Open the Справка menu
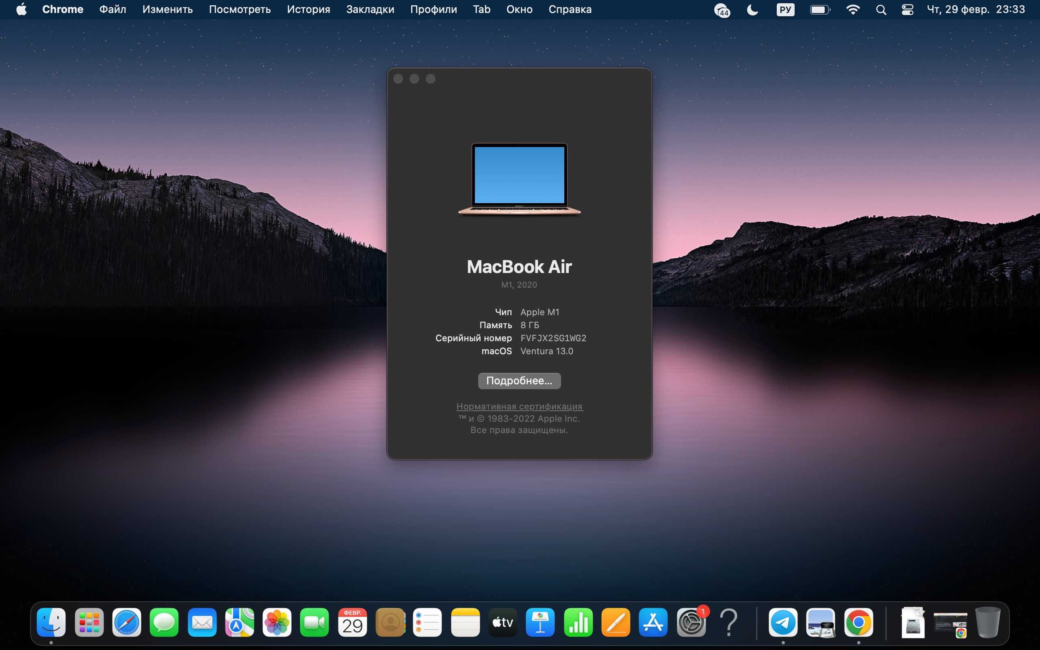1040x650 pixels. (x=570, y=9)
